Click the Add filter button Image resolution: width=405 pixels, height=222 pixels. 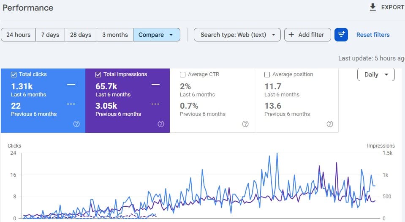click(x=307, y=35)
